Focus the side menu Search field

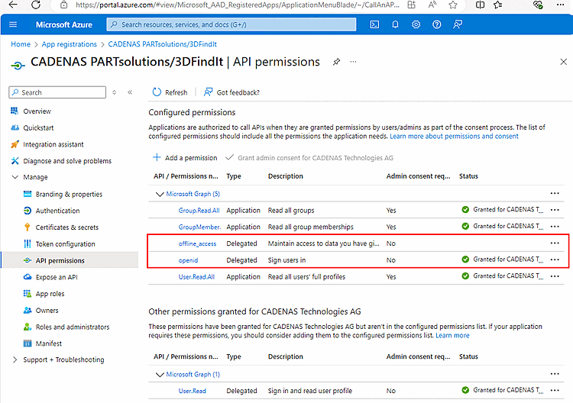pos(57,92)
